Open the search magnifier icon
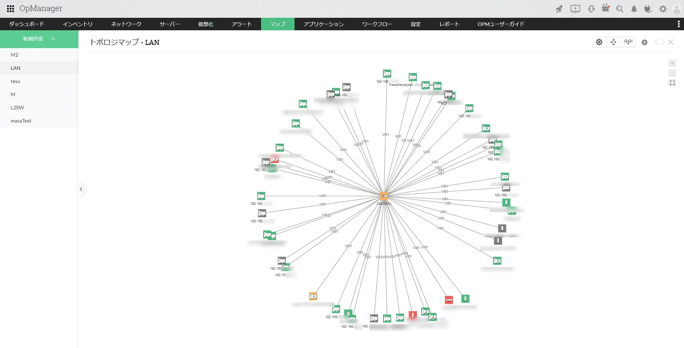Screen dimensions: 684x348 [620, 9]
